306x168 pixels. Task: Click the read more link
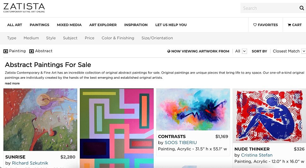(12, 83)
